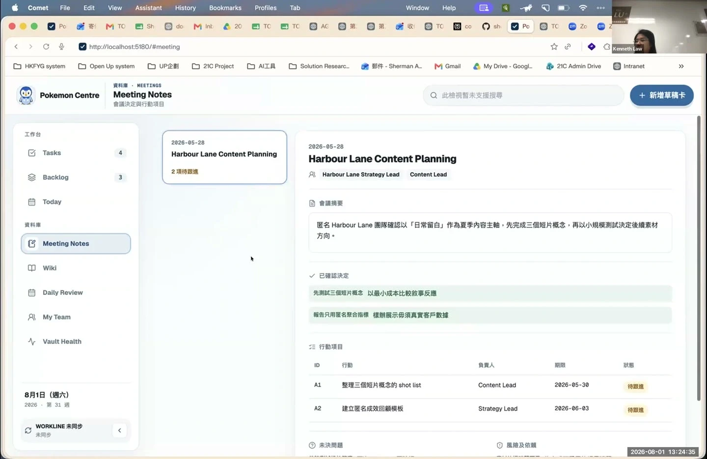Show more bookmarks with the double chevron
Image resolution: width=707 pixels, height=459 pixels.
point(681,66)
